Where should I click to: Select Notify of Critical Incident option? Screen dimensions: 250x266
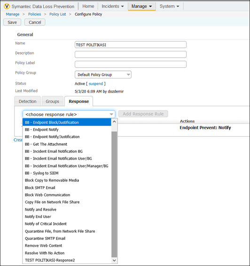tap(67, 224)
